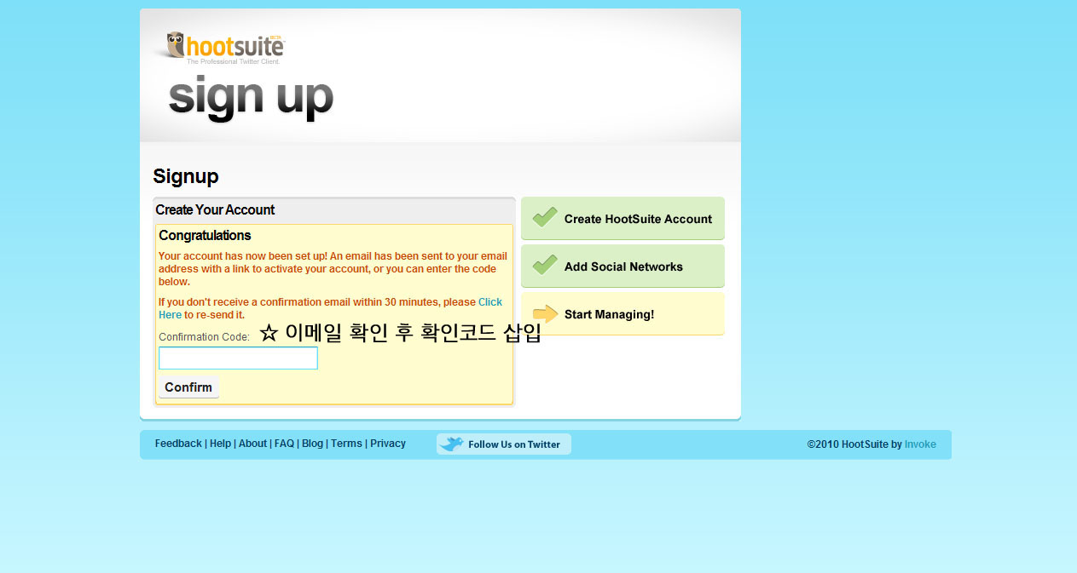Viewport: 1077px width, 573px height.
Task: Open the About footer link
Action: [x=252, y=444]
